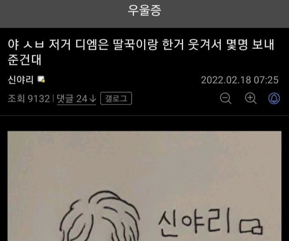
Task: Tap the 우울증 gallery title in the header
Action: click(x=144, y=10)
